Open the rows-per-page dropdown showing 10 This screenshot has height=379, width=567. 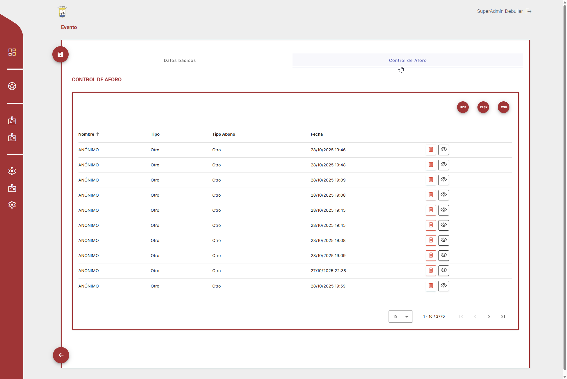tap(400, 317)
